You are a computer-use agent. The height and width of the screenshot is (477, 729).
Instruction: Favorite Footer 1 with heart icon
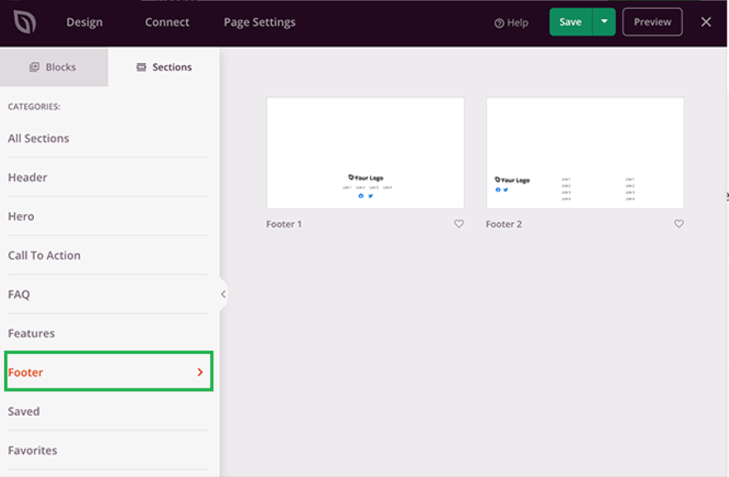[x=459, y=224]
